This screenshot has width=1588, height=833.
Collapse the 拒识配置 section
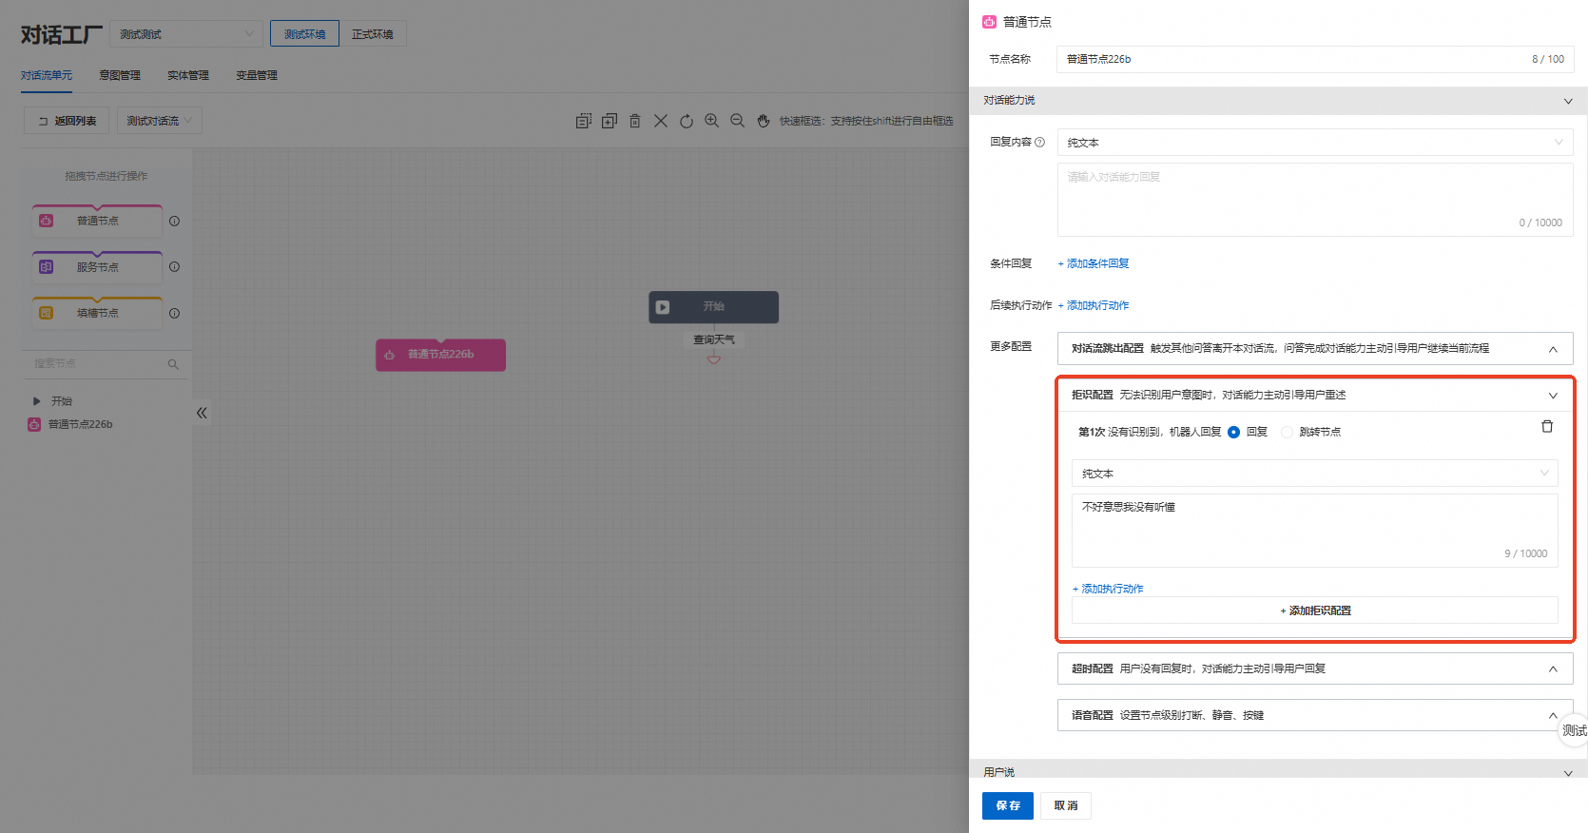click(1553, 396)
